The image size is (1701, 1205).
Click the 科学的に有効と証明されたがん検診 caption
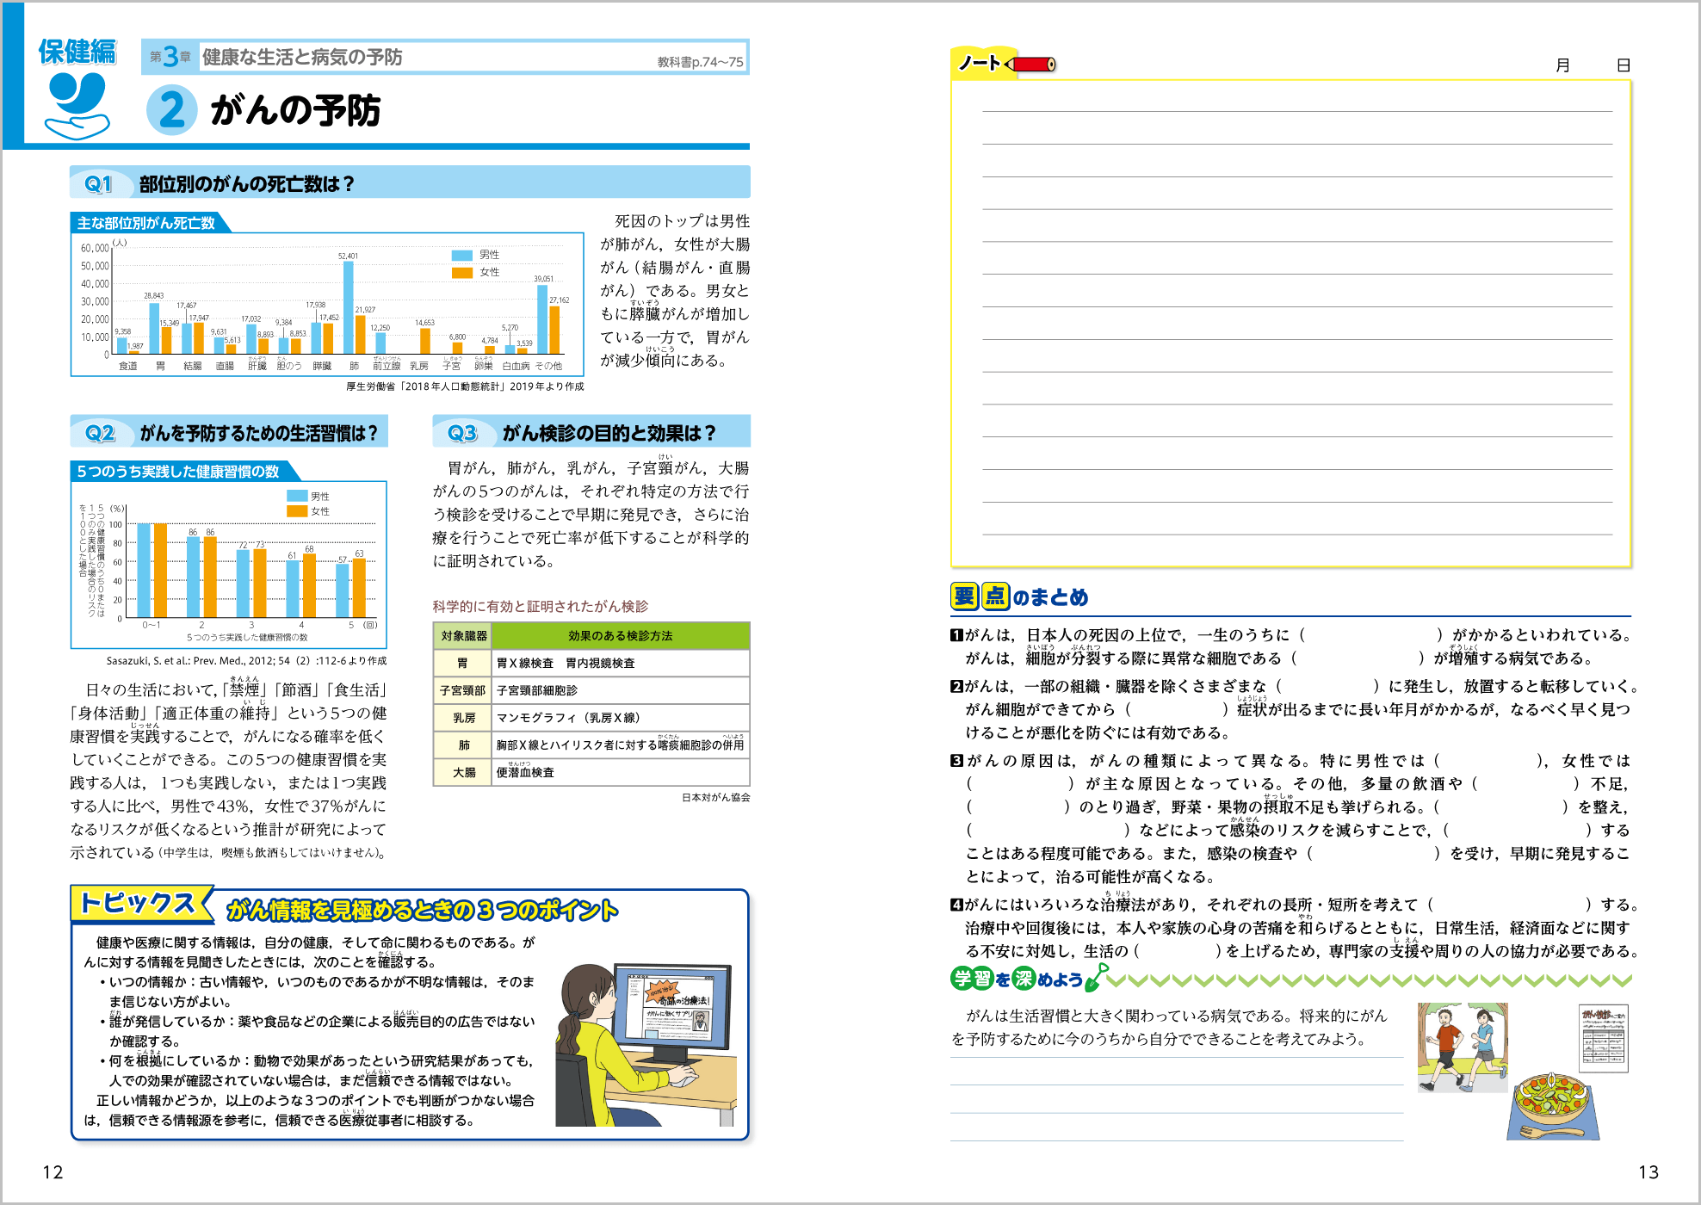pyautogui.click(x=540, y=607)
